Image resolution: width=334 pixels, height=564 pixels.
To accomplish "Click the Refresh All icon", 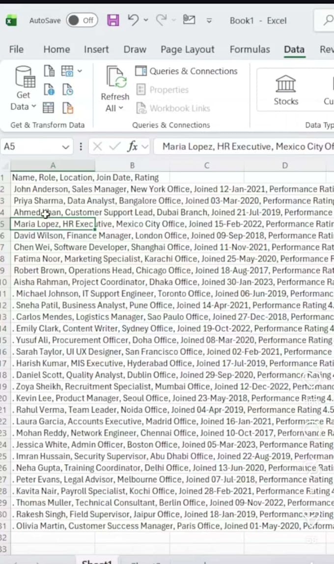I will pos(116,77).
